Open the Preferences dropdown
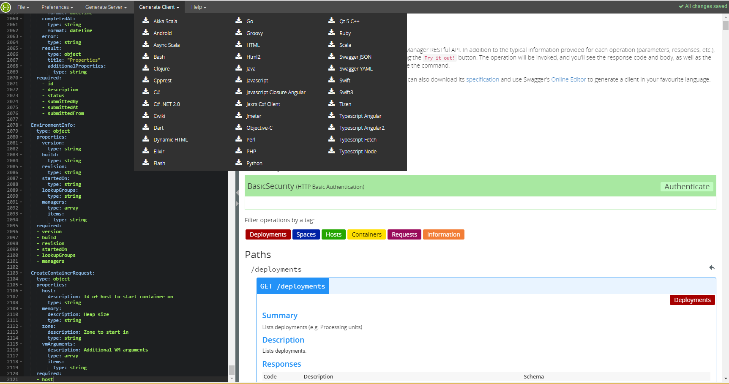 [57, 7]
